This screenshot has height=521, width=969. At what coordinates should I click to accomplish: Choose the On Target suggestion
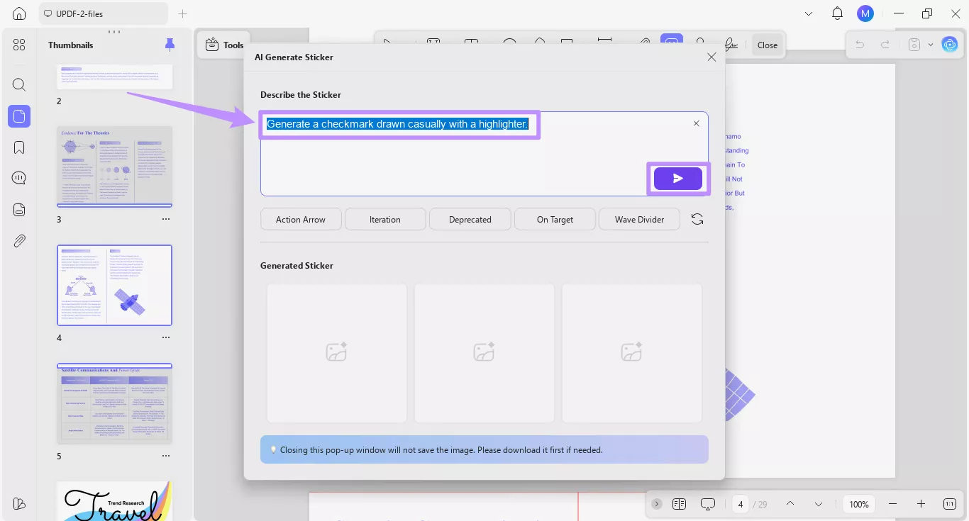(555, 219)
